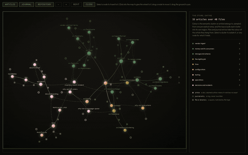Isolate the time cluster
Screen dimensions: 248x155
coord(217,64)
